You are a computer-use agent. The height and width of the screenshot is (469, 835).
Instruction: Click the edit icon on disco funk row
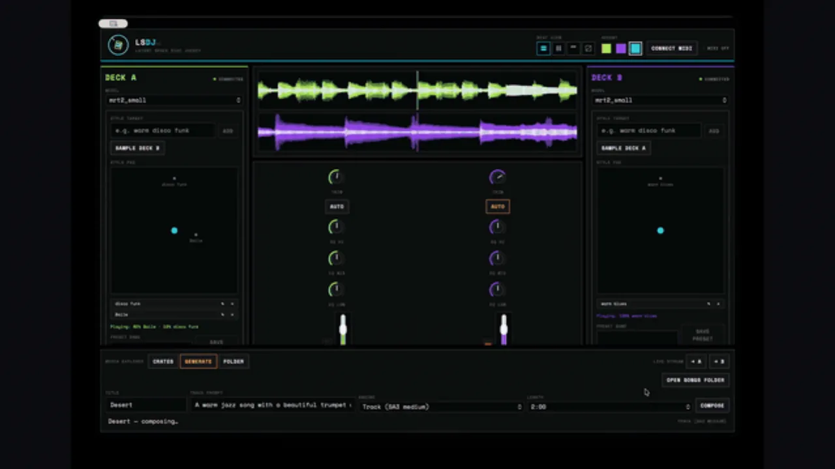point(222,304)
